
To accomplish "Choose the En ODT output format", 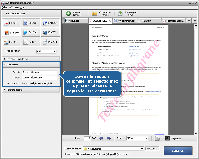I will pyautogui.click(x=51, y=32).
